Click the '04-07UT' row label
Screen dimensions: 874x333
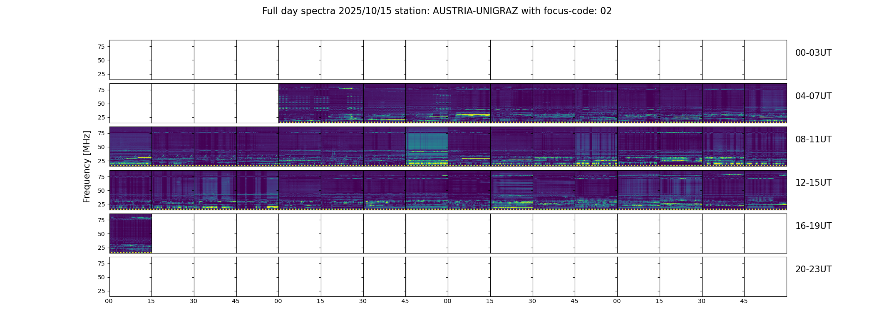click(813, 96)
